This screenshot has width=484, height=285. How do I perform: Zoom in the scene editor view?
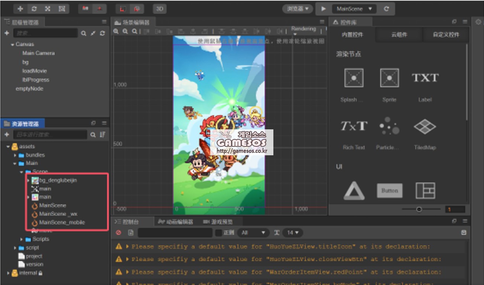116,32
